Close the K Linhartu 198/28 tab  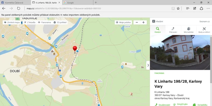pyautogui.click(x=59, y=3)
